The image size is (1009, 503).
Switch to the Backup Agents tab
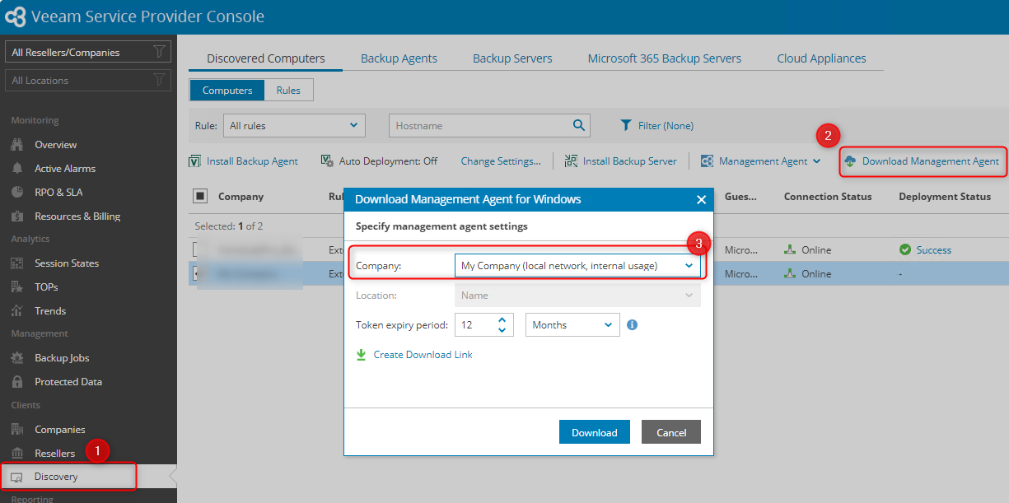click(399, 58)
